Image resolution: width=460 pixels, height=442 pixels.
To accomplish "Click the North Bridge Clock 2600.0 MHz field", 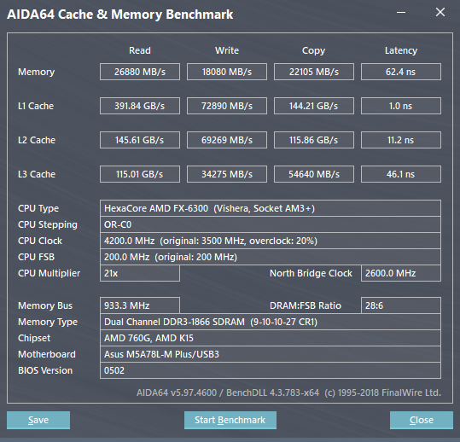I will 401,273.
